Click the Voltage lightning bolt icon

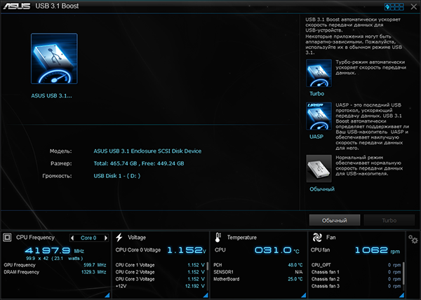[x=119, y=237]
